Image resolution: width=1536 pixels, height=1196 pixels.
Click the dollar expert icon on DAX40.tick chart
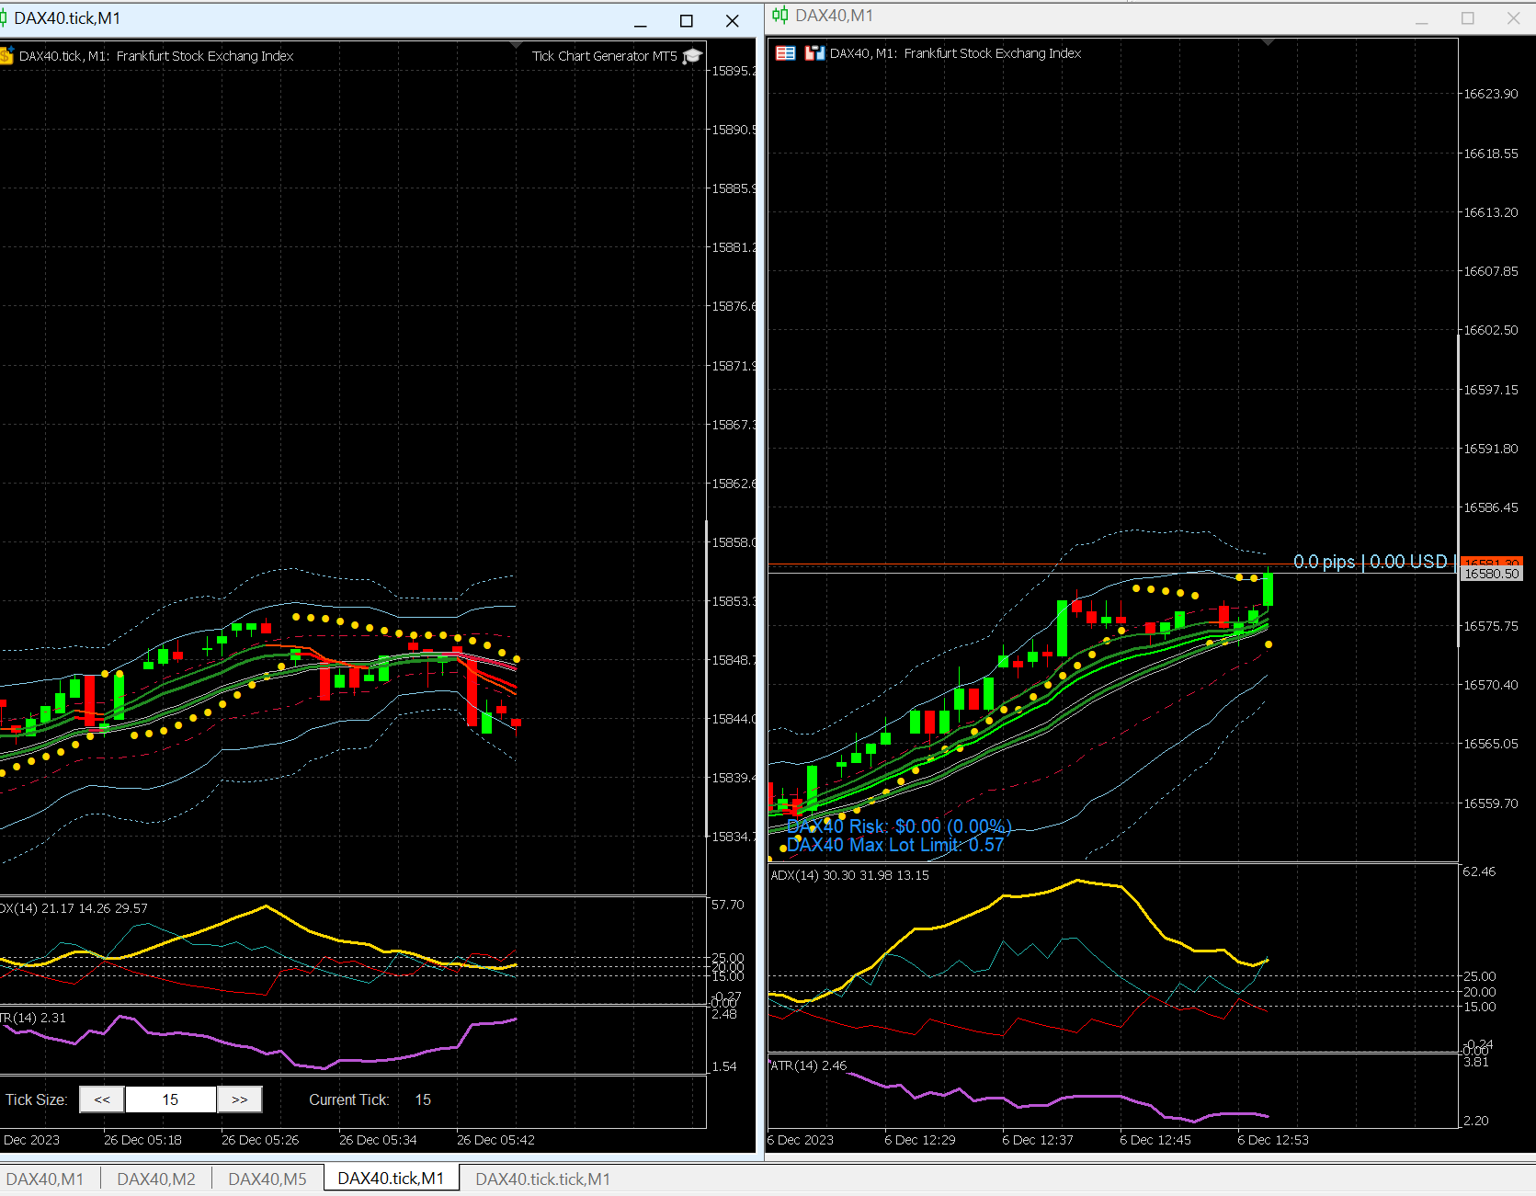click(x=6, y=56)
